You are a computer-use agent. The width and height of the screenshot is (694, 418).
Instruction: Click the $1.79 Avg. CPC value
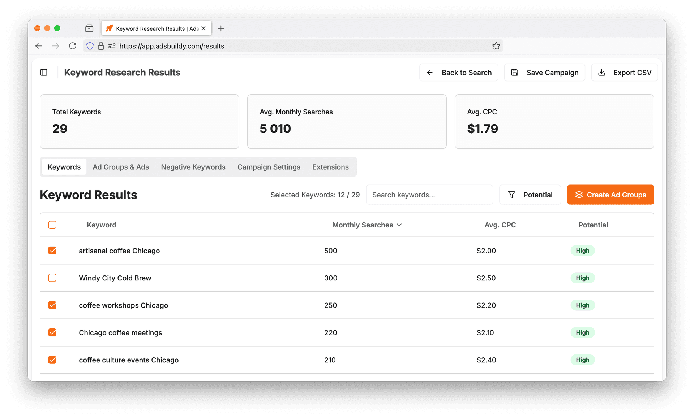(483, 129)
